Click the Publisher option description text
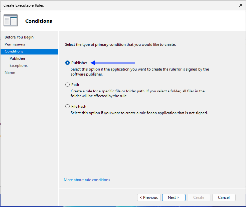 (x=140, y=72)
